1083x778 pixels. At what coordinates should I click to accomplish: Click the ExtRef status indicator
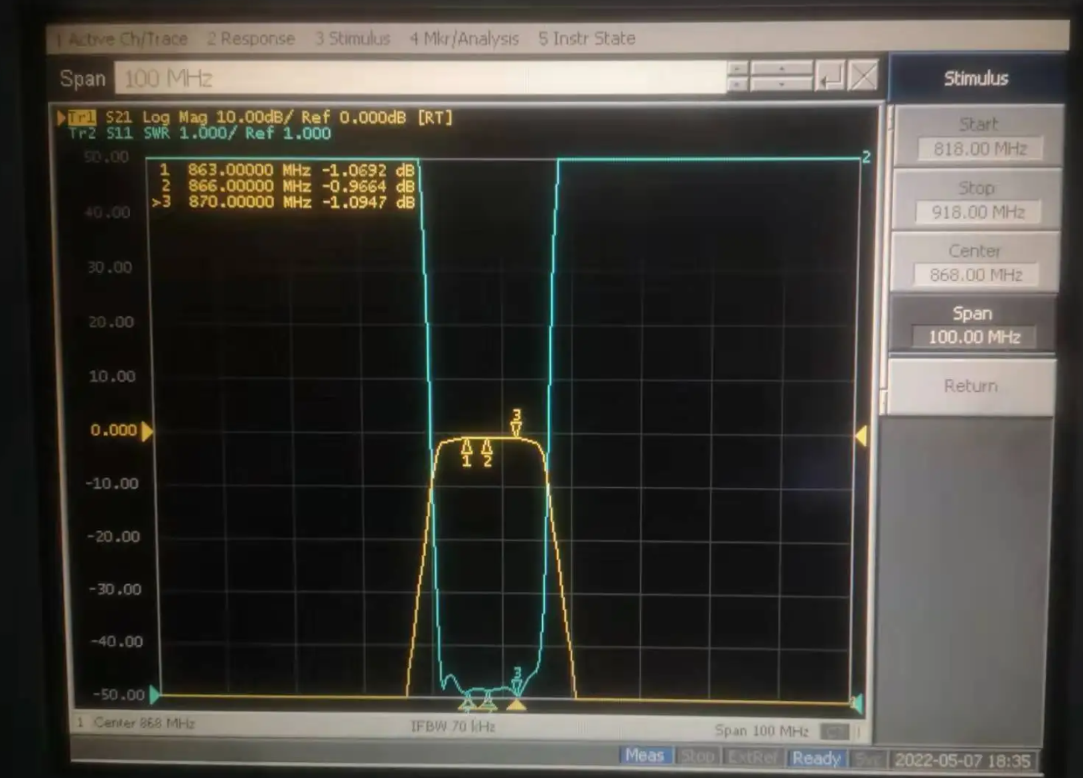(752, 757)
